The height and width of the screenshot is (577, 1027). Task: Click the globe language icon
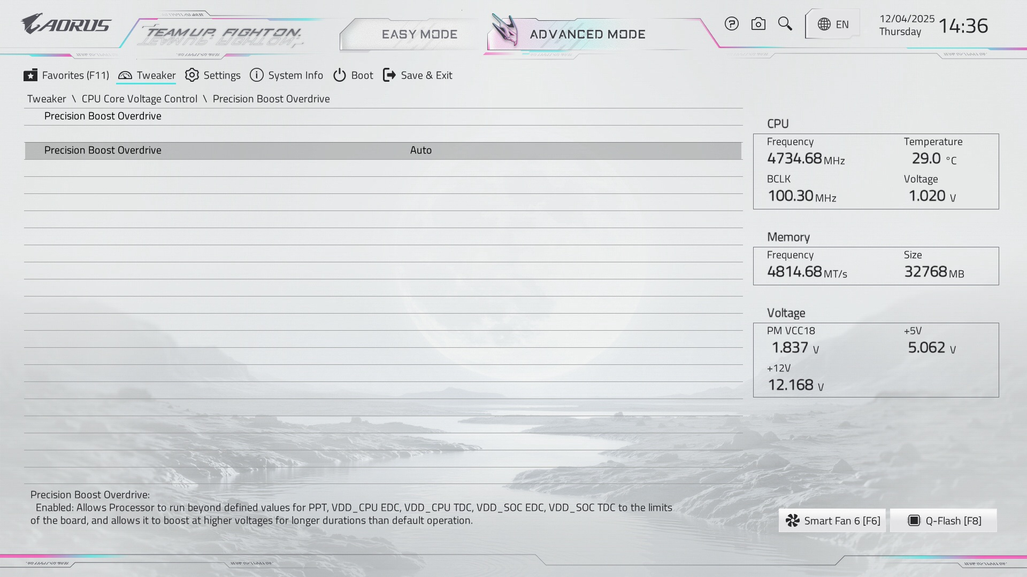click(824, 24)
